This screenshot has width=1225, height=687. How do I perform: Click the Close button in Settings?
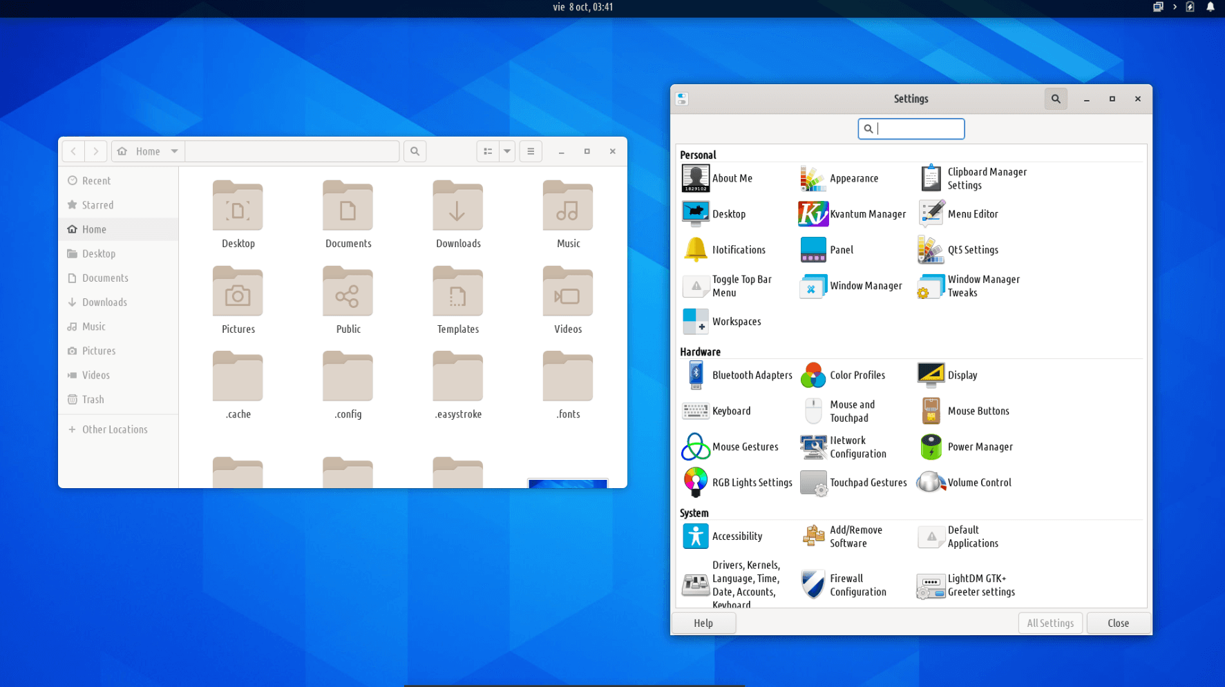[1117, 623]
